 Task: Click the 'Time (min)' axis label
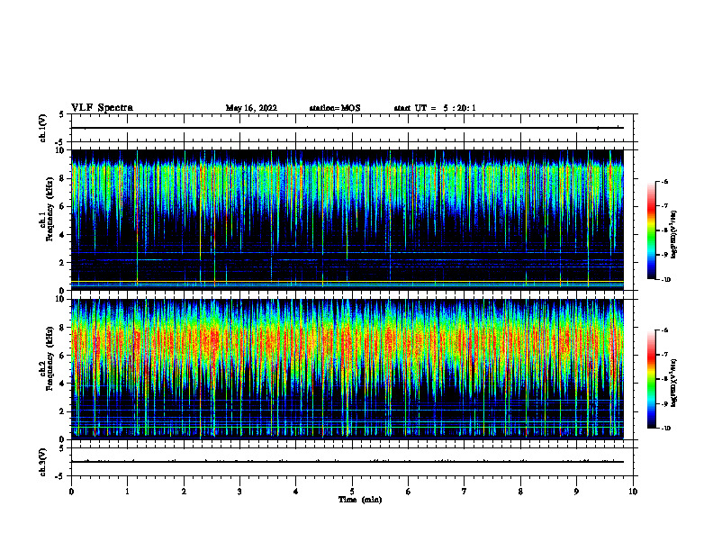tap(360, 500)
